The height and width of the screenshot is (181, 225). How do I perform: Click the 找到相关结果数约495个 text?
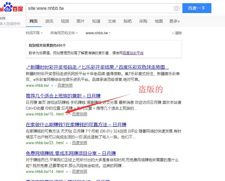click(47, 46)
